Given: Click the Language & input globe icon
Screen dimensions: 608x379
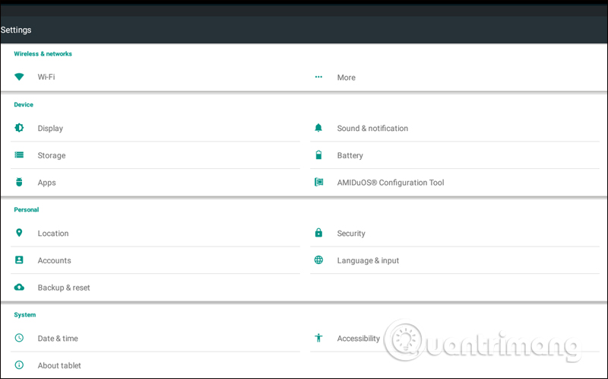Looking at the screenshot, I should (319, 260).
